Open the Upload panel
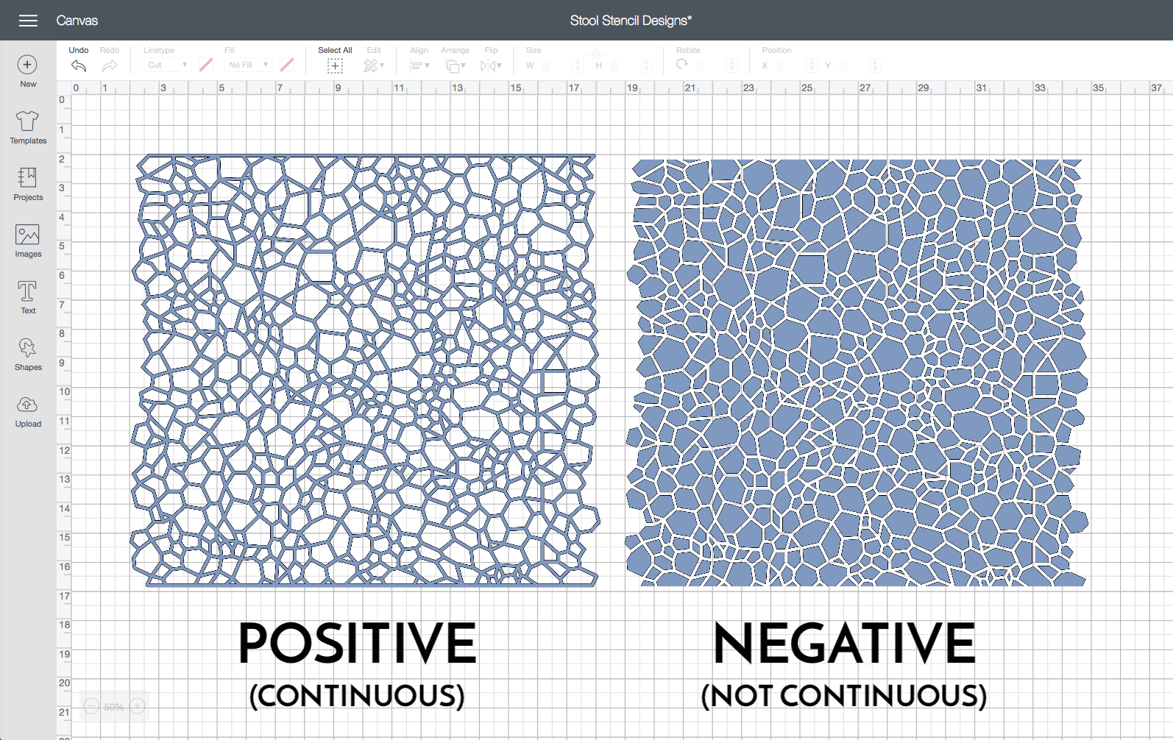 point(28,411)
